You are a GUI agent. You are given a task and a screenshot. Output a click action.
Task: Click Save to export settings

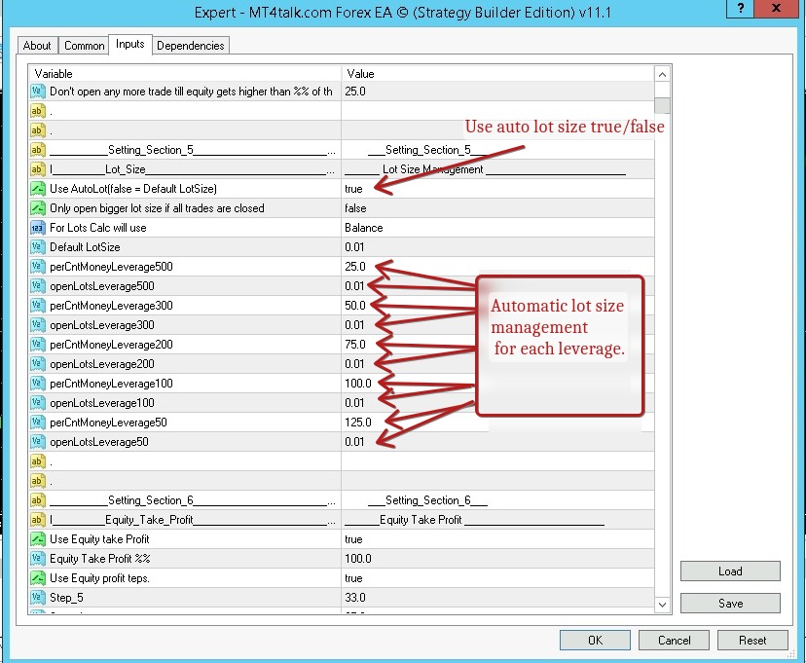[x=730, y=604]
